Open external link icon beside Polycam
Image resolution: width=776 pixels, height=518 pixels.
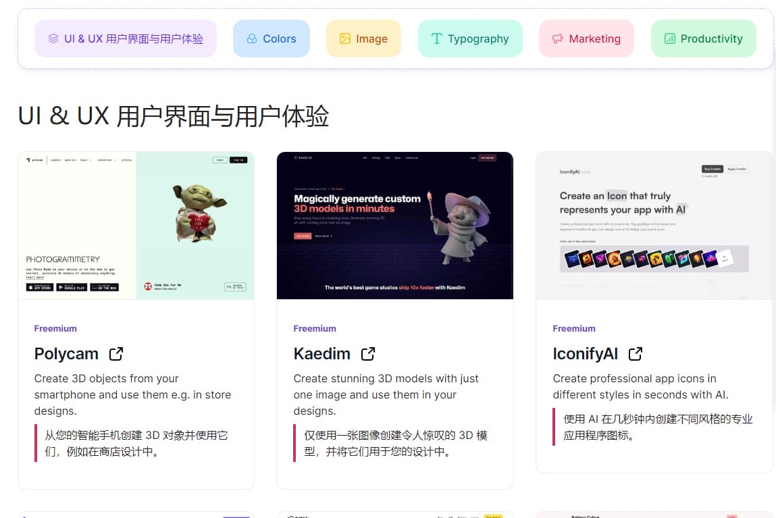[x=115, y=354]
